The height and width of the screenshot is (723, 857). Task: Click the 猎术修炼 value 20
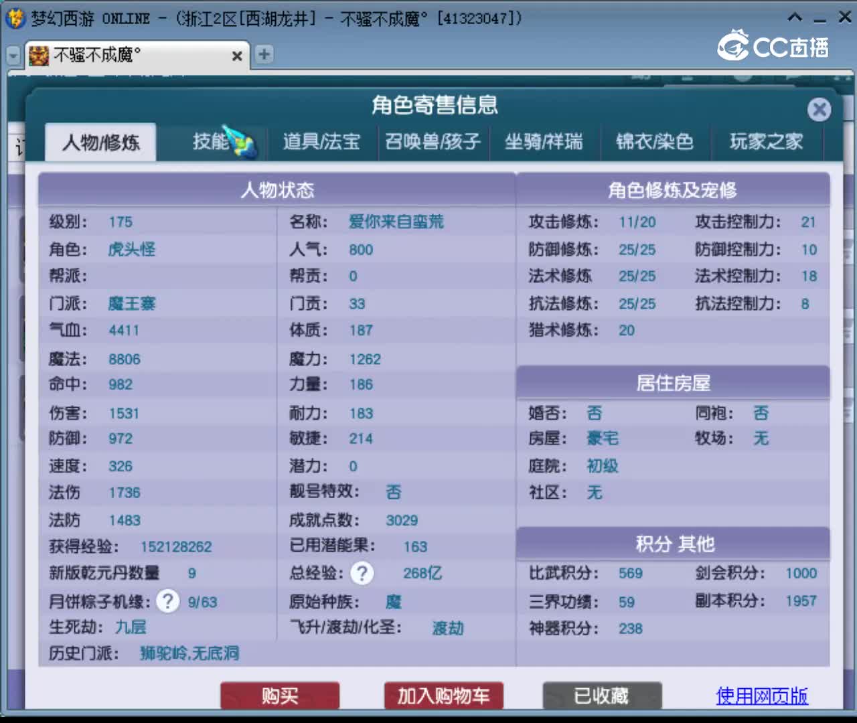click(627, 330)
